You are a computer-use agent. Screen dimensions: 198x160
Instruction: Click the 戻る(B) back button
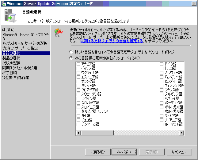[98, 152]
